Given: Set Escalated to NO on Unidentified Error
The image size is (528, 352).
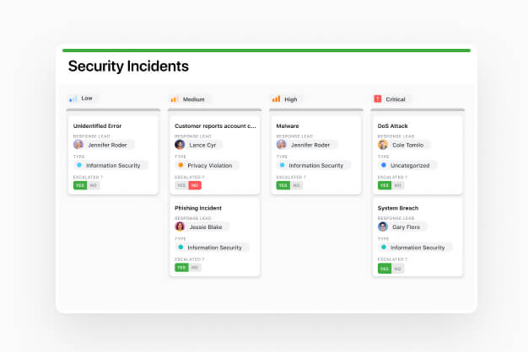Looking at the screenshot, I should point(93,185).
